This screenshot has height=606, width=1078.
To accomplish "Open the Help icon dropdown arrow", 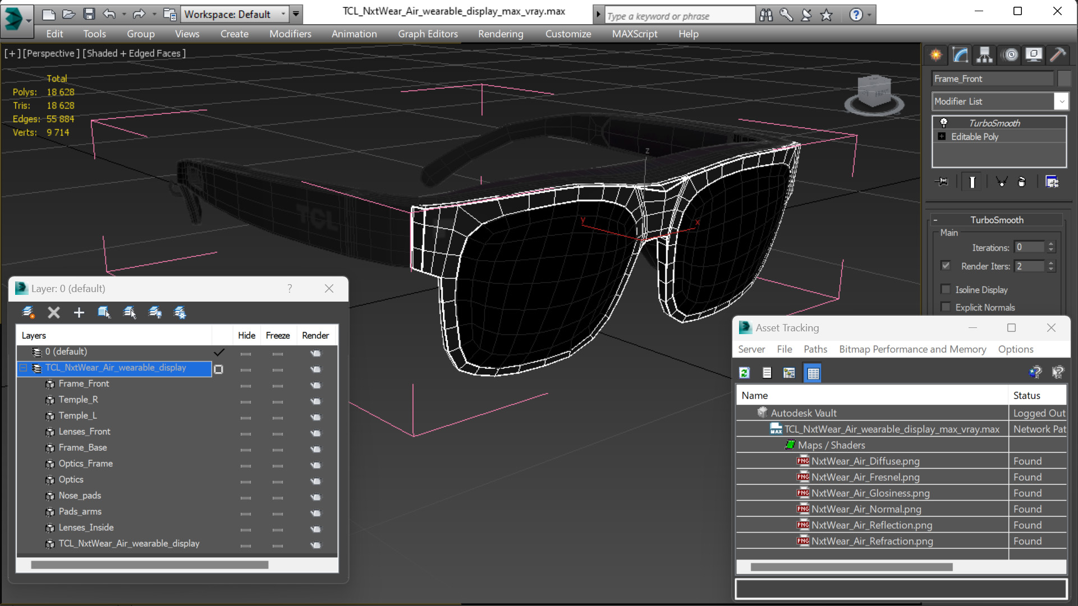I will (x=869, y=15).
